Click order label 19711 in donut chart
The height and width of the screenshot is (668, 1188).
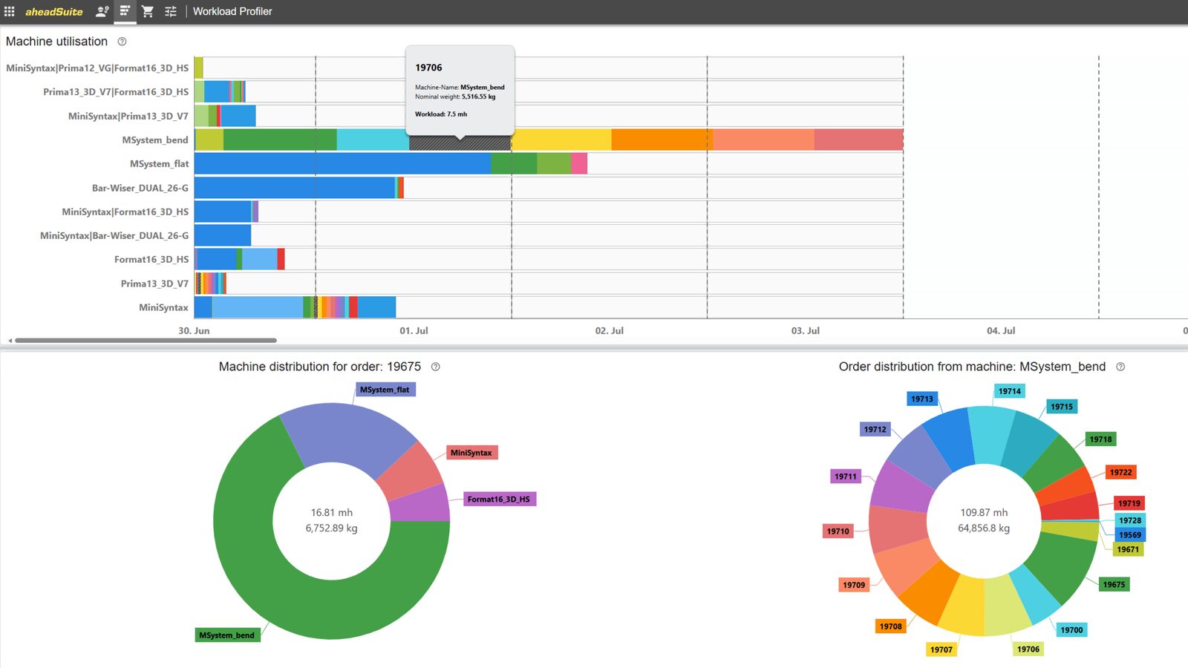pos(846,477)
